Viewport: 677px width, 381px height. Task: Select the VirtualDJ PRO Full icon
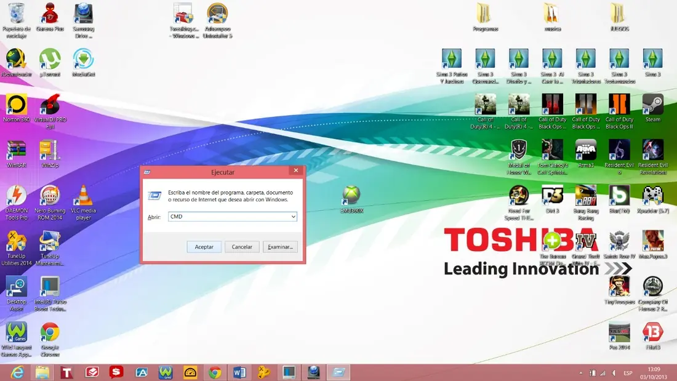coord(50,111)
